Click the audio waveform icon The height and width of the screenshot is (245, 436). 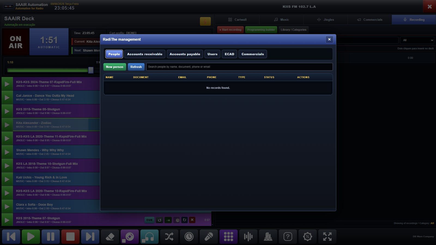pyautogui.click(x=248, y=237)
